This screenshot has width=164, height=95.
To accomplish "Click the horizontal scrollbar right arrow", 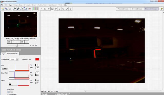I will click(161, 91).
